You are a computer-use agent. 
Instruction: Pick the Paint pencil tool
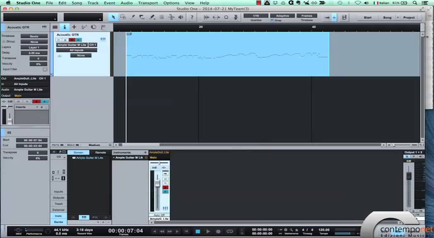pos(152,17)
